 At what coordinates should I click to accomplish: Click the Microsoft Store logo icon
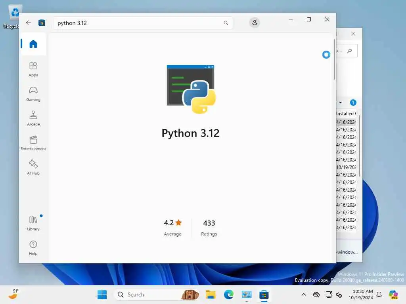[x=42, y=23]
